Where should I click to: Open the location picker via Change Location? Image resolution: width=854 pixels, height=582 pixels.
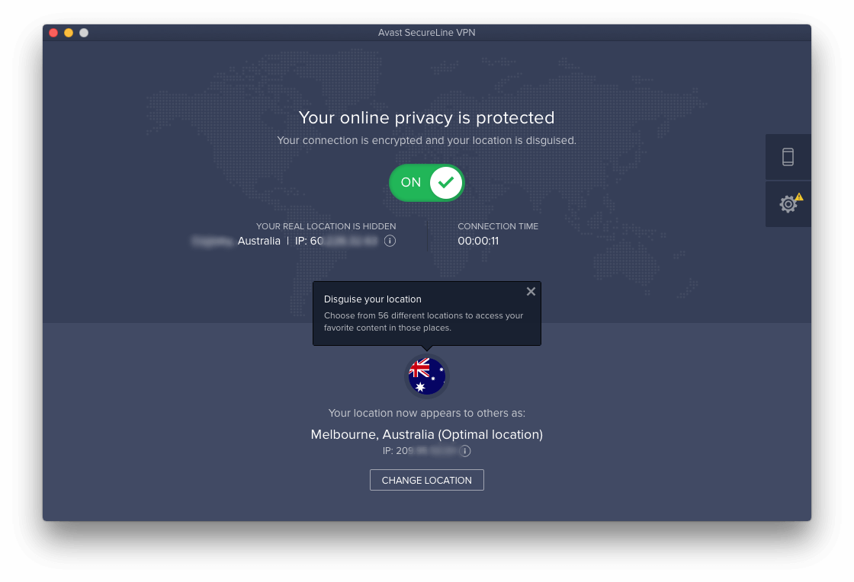point(426,480)
